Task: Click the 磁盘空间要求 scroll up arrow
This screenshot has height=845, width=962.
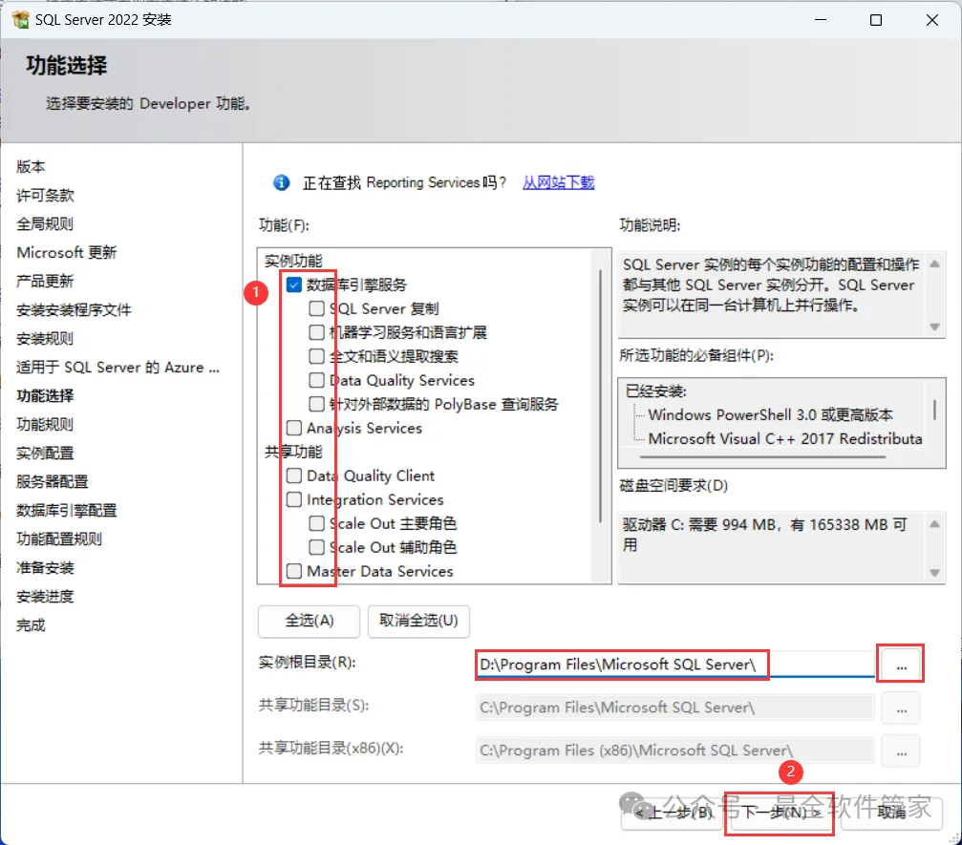Action: [x=935, y=523]
